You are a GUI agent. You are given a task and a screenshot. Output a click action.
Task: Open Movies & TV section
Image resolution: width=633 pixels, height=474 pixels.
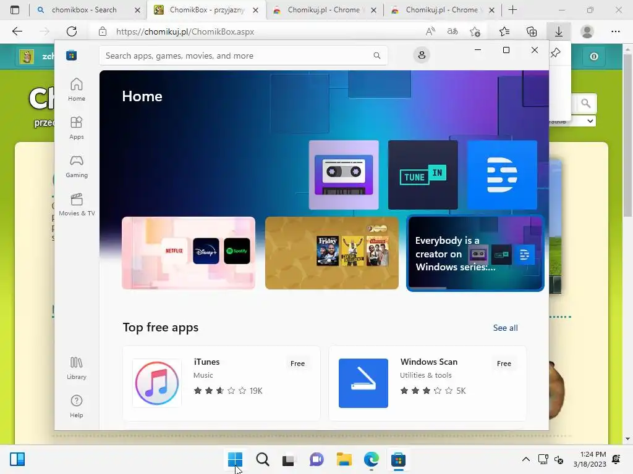[x=76, y=204]
